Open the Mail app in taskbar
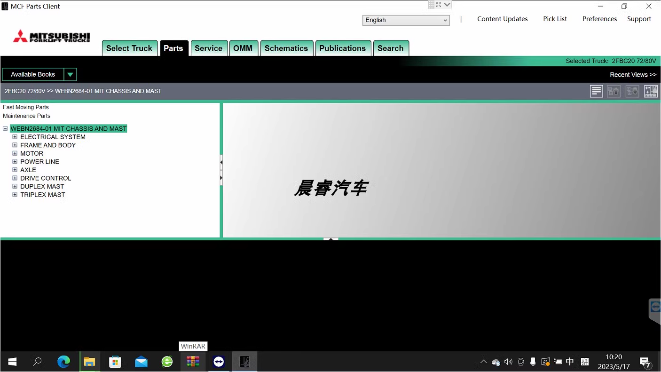 coord(141,362)
